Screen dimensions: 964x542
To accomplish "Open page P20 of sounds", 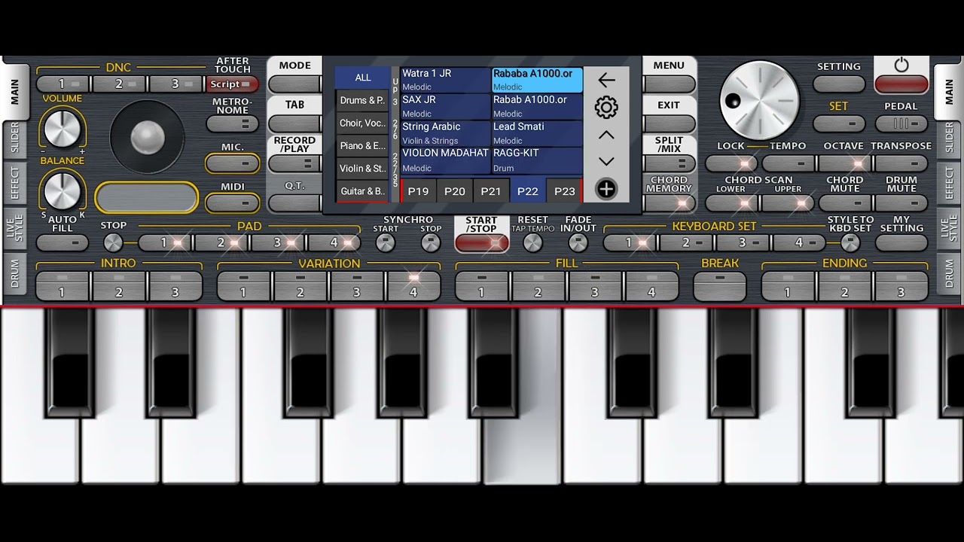I will pyautogui.click(x=455, y=191).
